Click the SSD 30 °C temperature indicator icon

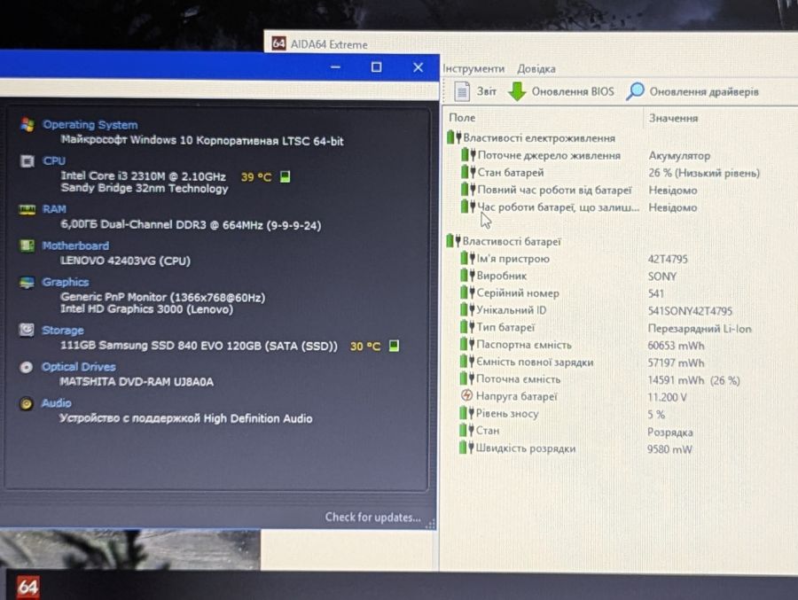pos(394,346)
